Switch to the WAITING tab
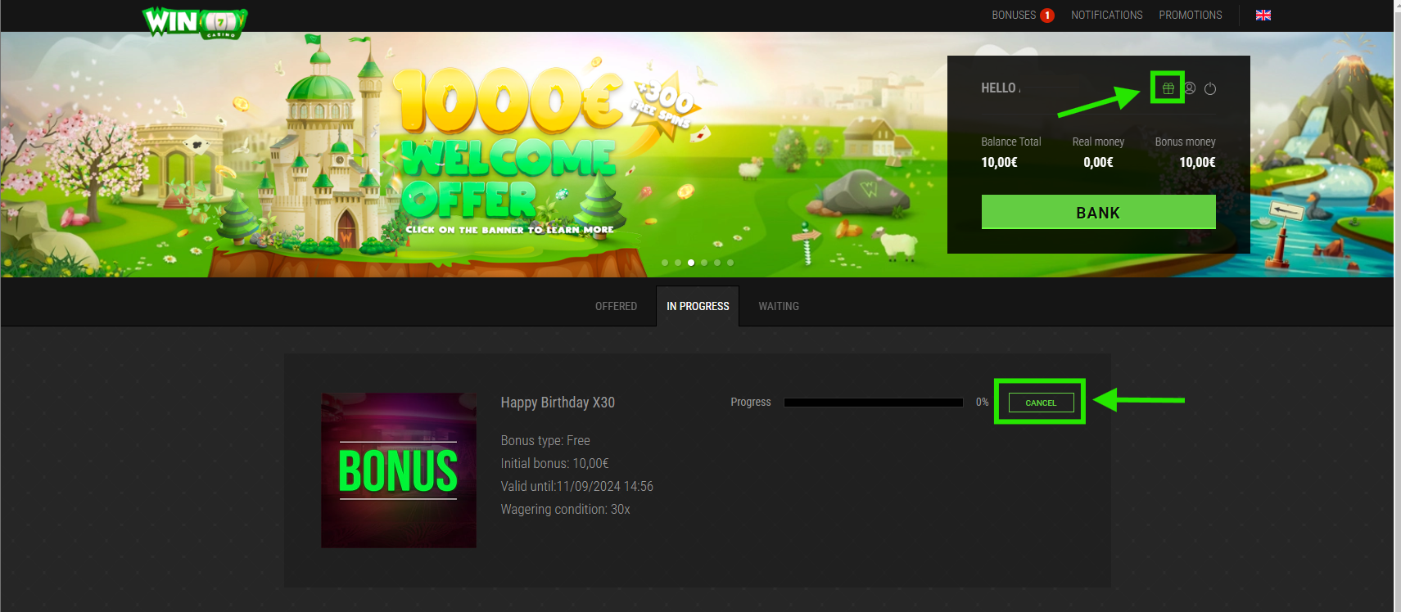 click(778, 306)
